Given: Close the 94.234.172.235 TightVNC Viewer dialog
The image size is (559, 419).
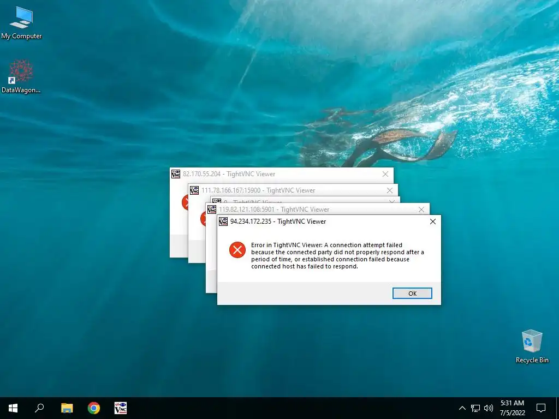Looking at the screenshot, I should click(x=433, y=222).
